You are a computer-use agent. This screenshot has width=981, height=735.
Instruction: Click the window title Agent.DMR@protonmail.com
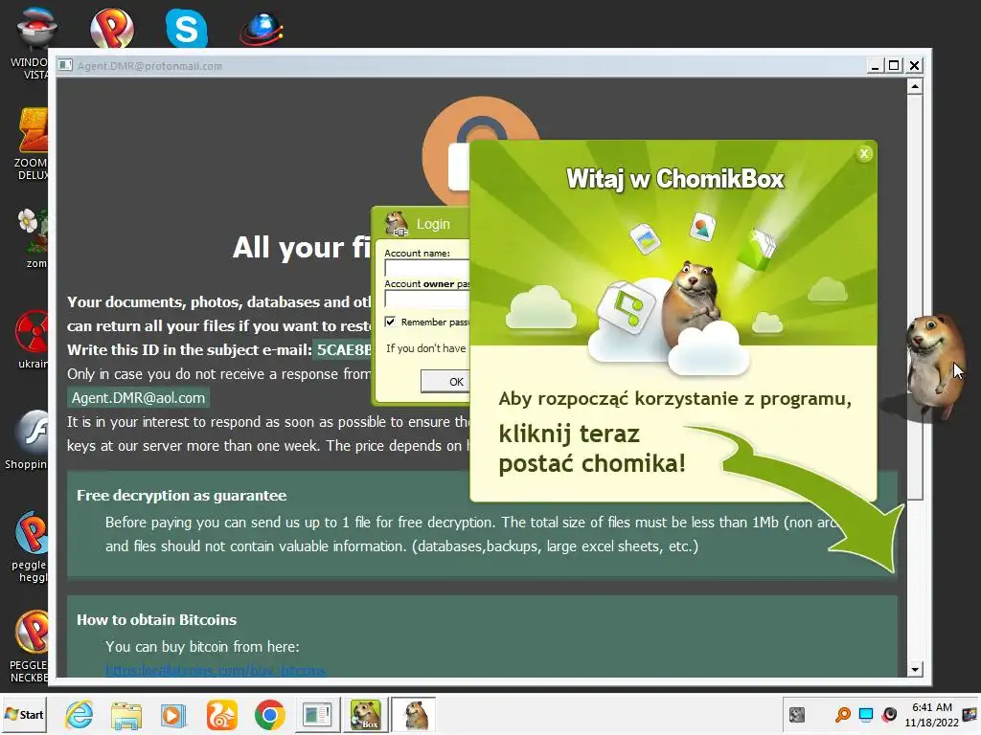(149, 66)
